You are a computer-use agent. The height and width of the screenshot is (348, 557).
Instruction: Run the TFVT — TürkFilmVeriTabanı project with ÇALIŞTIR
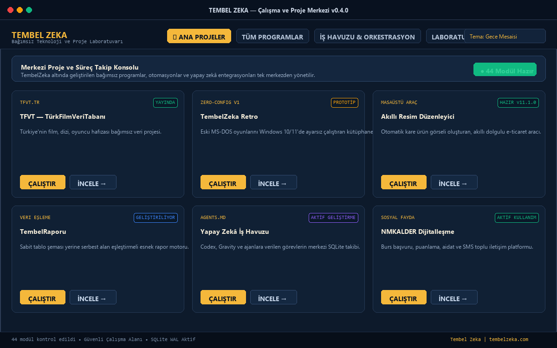click(43, 182)
